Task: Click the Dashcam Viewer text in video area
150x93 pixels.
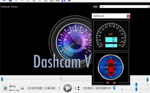Action: pyautogui.click(x=9, y=7)
